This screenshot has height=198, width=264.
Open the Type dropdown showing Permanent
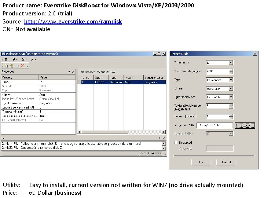[x=231, y=80]
